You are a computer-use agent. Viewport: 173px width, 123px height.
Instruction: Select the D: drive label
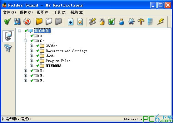42,71
